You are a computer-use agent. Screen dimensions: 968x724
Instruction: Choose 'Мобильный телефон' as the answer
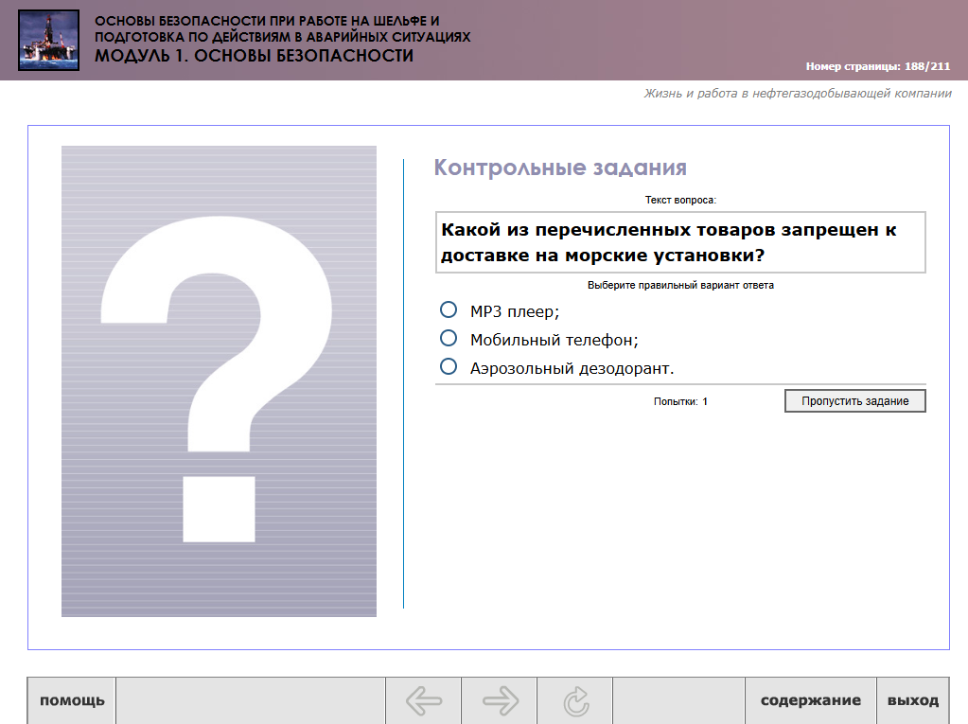pos(449,339)
